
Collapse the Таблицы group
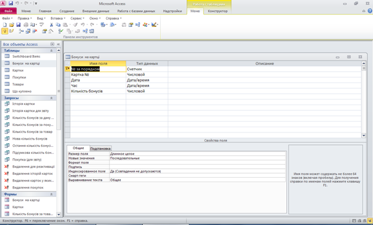click(x=51, y=51)
